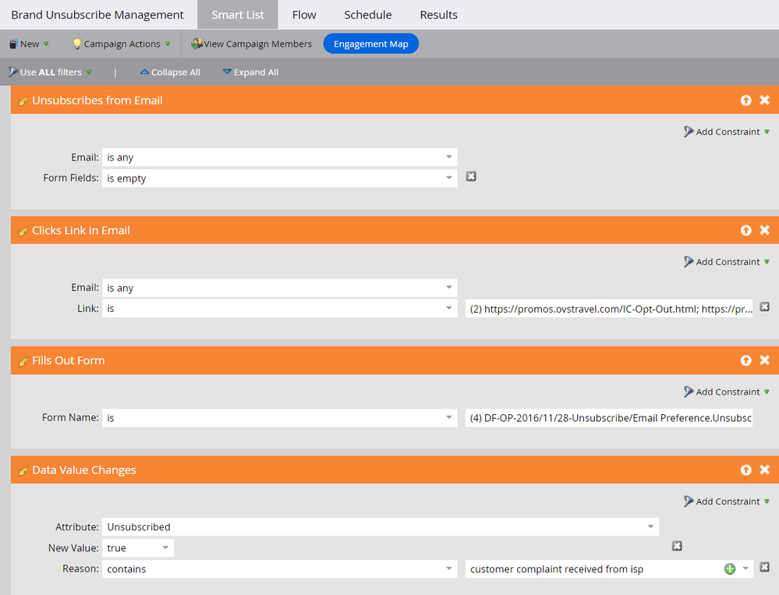Viewport: 779px width, 595px height.
Task: Collapse All triggers
Action: [171, 72]
